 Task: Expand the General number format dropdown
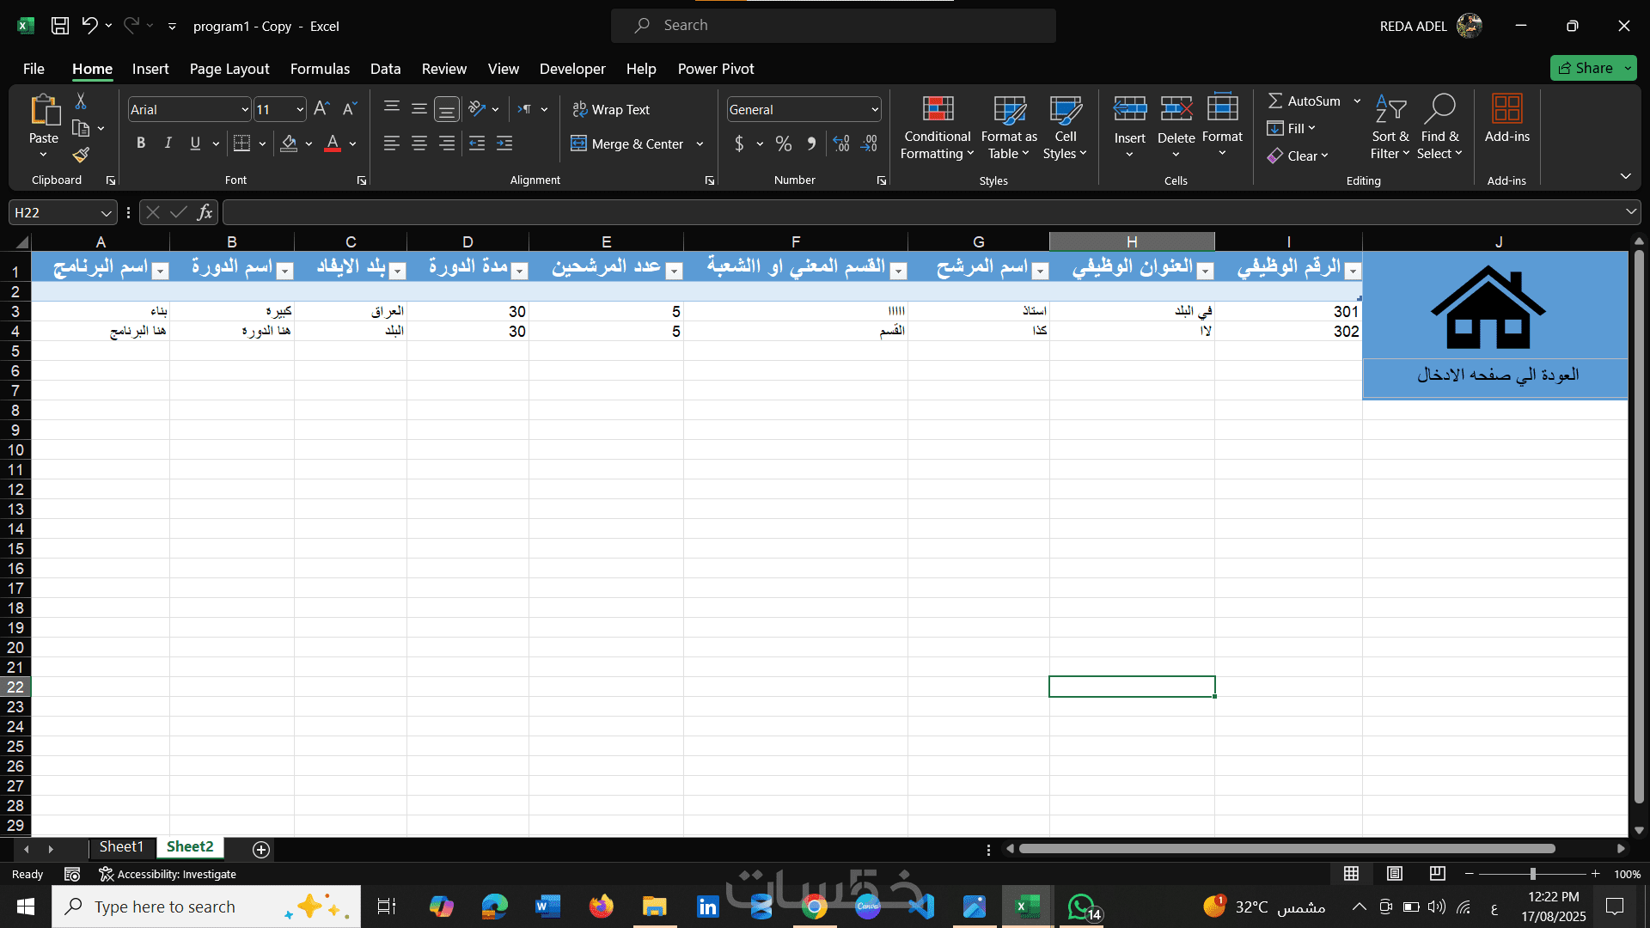pos(874,110)
